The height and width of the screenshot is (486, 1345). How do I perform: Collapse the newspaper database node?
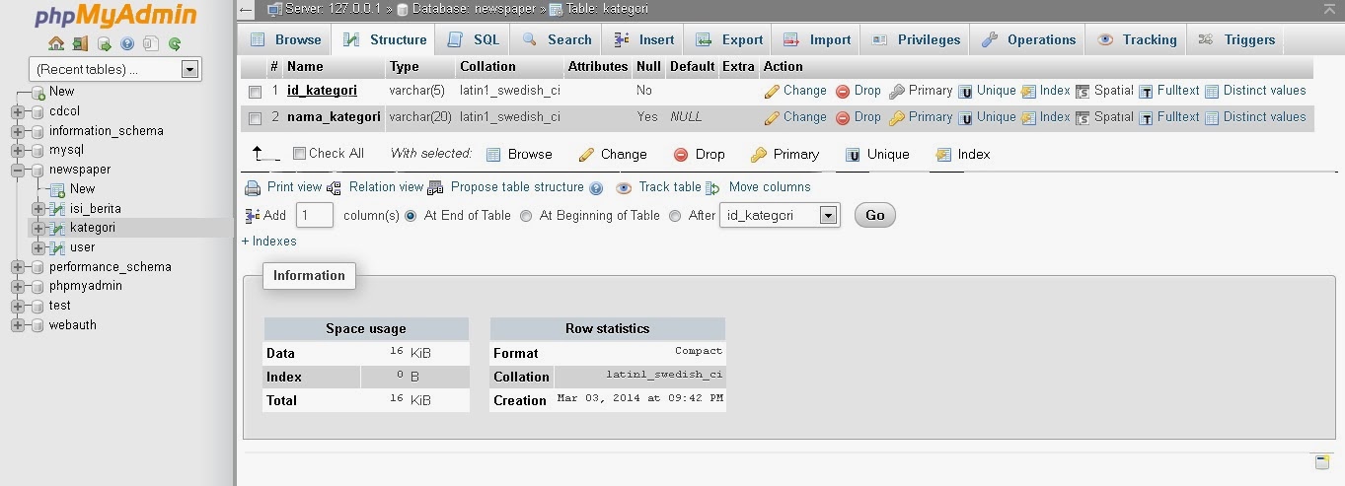[x=18, y=170]
